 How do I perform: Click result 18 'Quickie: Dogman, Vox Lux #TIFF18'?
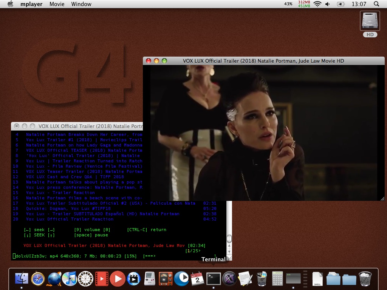[68, 208]
